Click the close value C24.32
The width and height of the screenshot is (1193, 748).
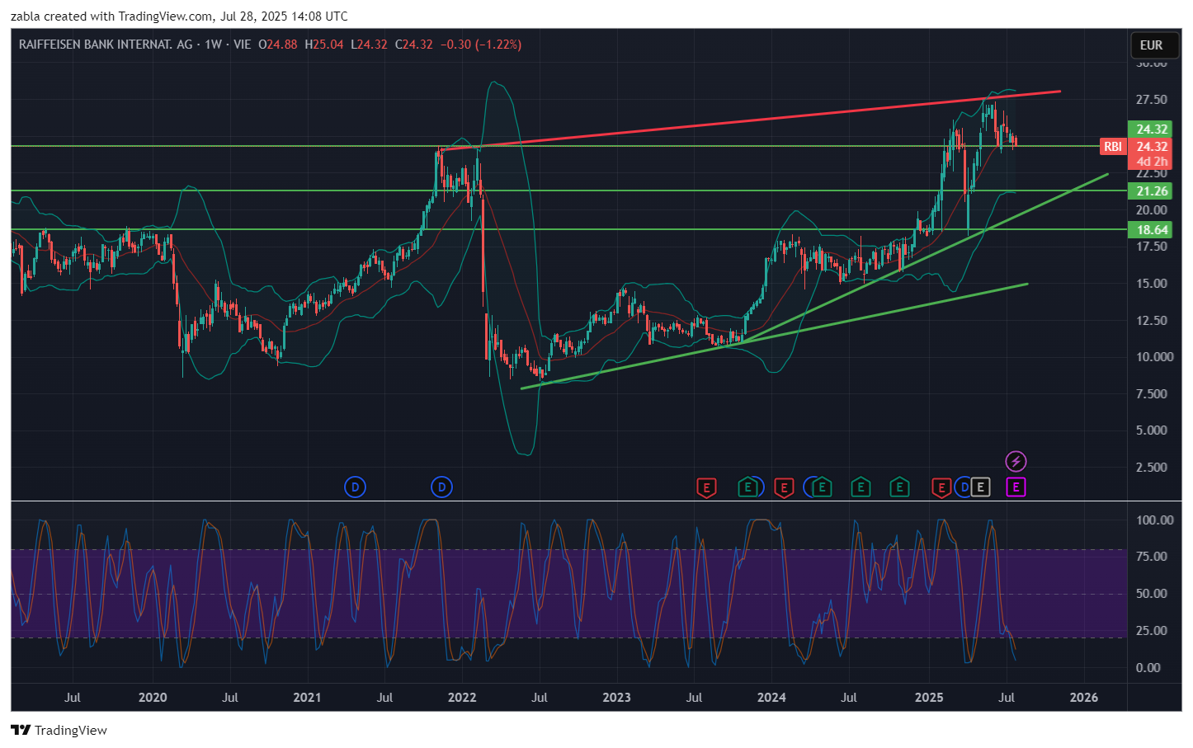pyautogui.click(x=413, y=45)
